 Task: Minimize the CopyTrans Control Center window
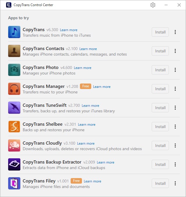(x=166, y=5)
